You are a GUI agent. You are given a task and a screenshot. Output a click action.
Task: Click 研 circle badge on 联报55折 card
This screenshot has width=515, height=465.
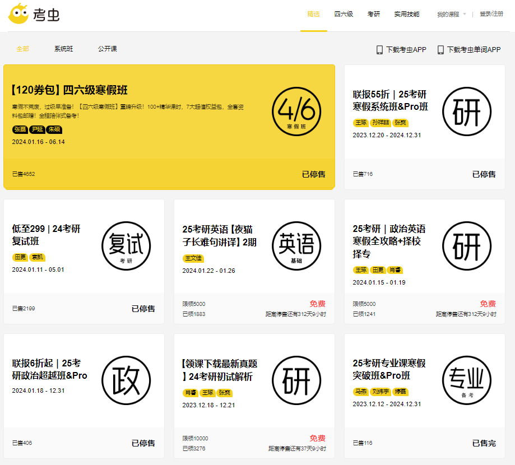(467, 111)
